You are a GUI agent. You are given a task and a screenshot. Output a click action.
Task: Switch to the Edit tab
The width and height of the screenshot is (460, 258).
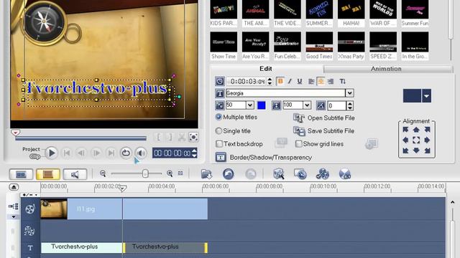click(266, 69)
